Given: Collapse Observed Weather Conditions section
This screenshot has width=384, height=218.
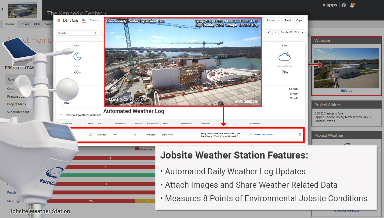Looking at the screenshot, I should [x=61, y=115].
